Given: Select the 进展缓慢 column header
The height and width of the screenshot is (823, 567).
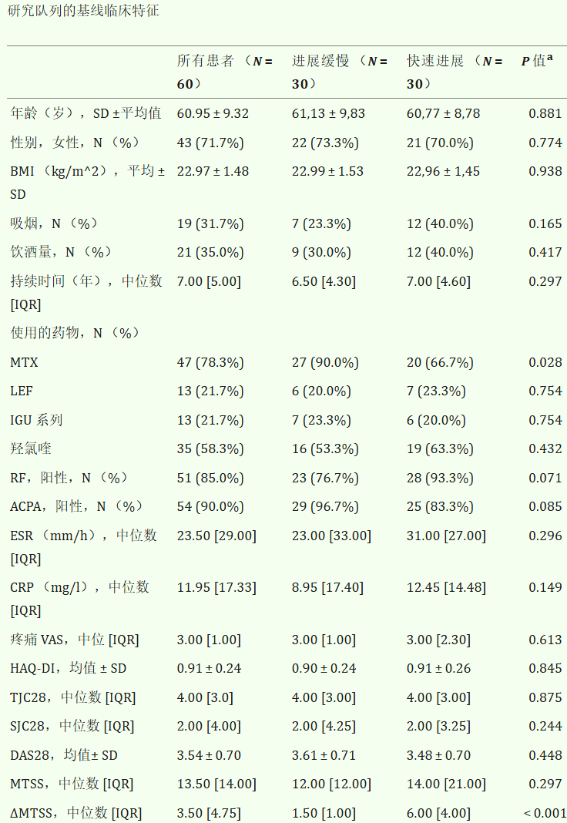Looking at the screenshot, I should coord(340,72).
